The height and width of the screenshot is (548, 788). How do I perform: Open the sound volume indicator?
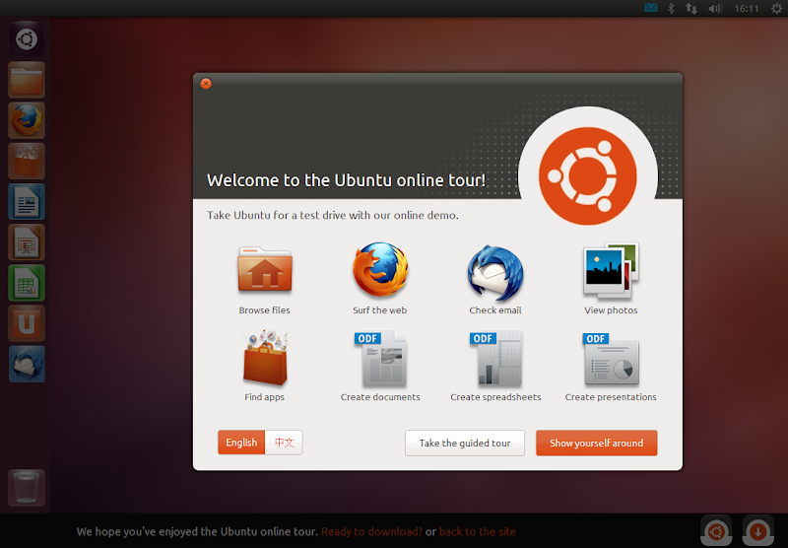coord(715,9)
